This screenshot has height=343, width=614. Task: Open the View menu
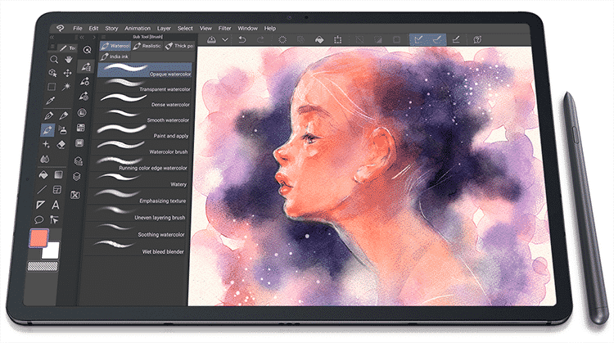pos(205,28)
